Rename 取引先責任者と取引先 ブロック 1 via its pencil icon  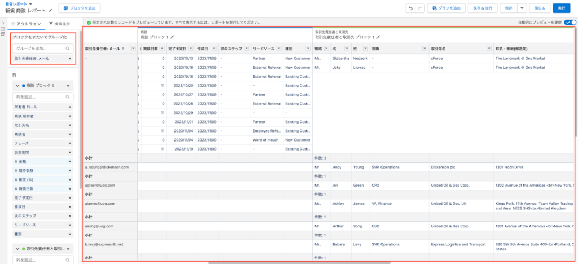click(x=378, y=37)
